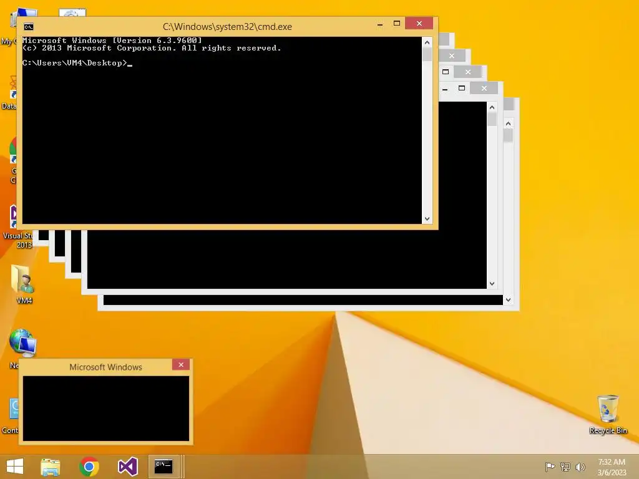Viewport: 639px width, 479px height.
Task: Close the front cmd.exe window
Action: coord(419,24)
